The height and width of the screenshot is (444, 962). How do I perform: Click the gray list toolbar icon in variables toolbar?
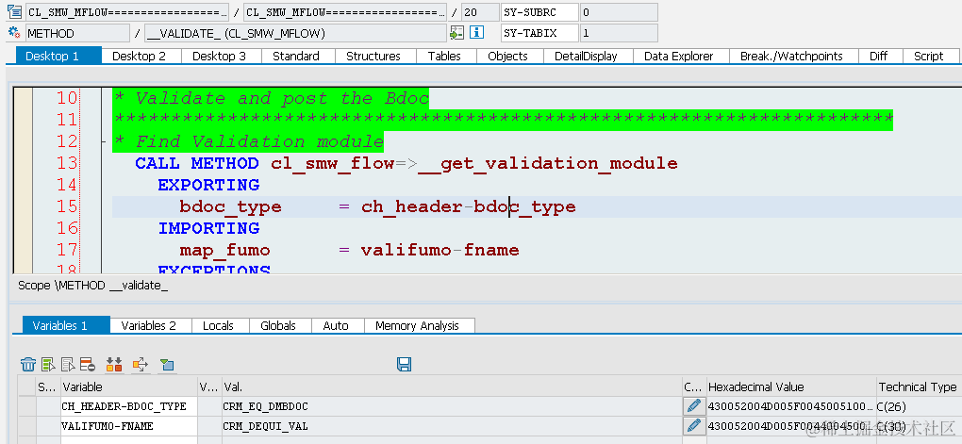tap(68, 365)
